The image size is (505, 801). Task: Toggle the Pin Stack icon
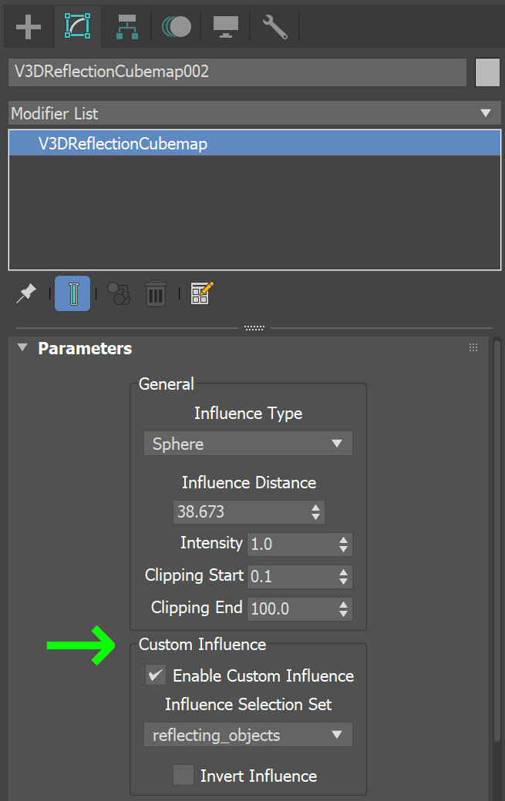(26, 293)
